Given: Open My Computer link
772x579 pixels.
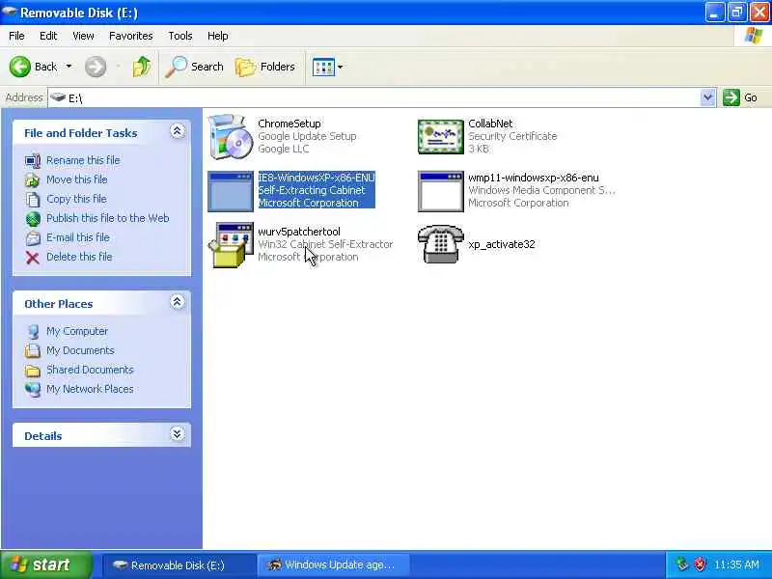Looking at the screenshot, I should (77, 331).
